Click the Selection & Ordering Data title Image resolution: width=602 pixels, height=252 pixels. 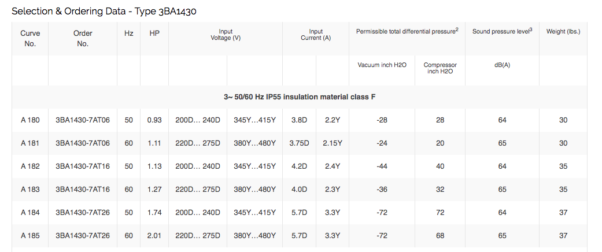click(106, 11)
